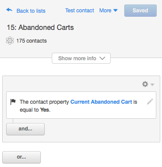Edit the filter with the pencil icon
The image size is (162, 167).
150,102
